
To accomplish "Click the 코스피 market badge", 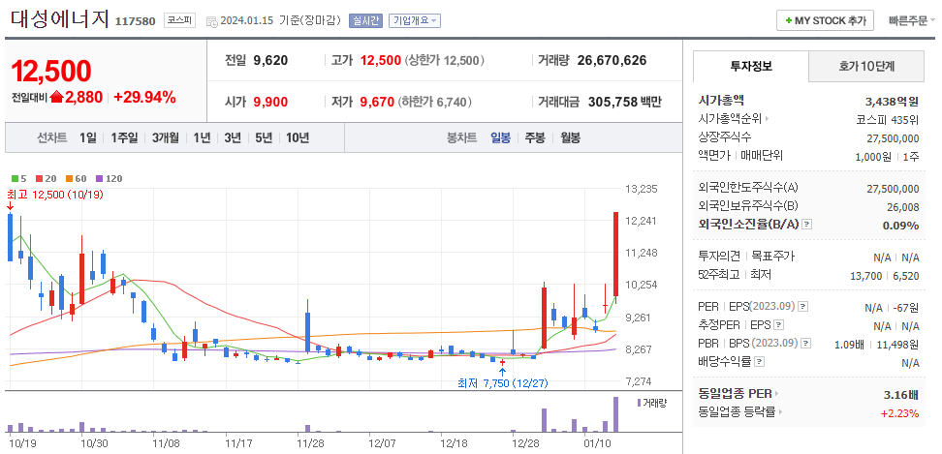I will tap(180, 20).
